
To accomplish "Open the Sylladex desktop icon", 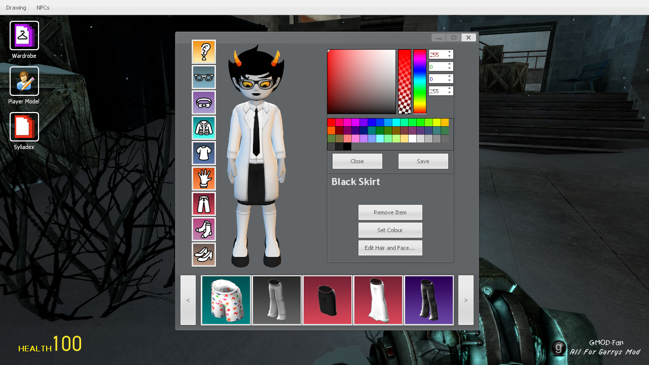I will point(24,127).
